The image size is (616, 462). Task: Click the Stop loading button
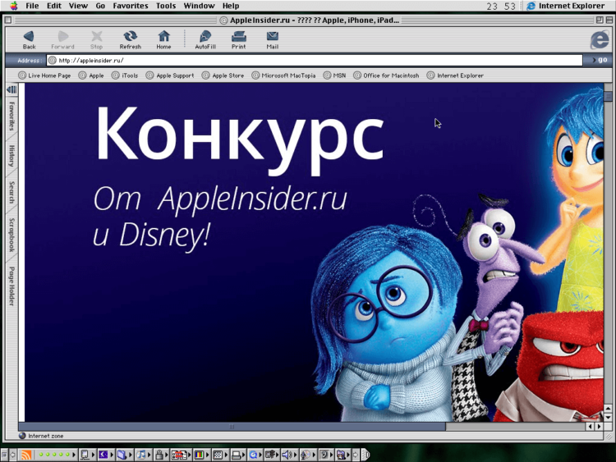click(96, 40)
